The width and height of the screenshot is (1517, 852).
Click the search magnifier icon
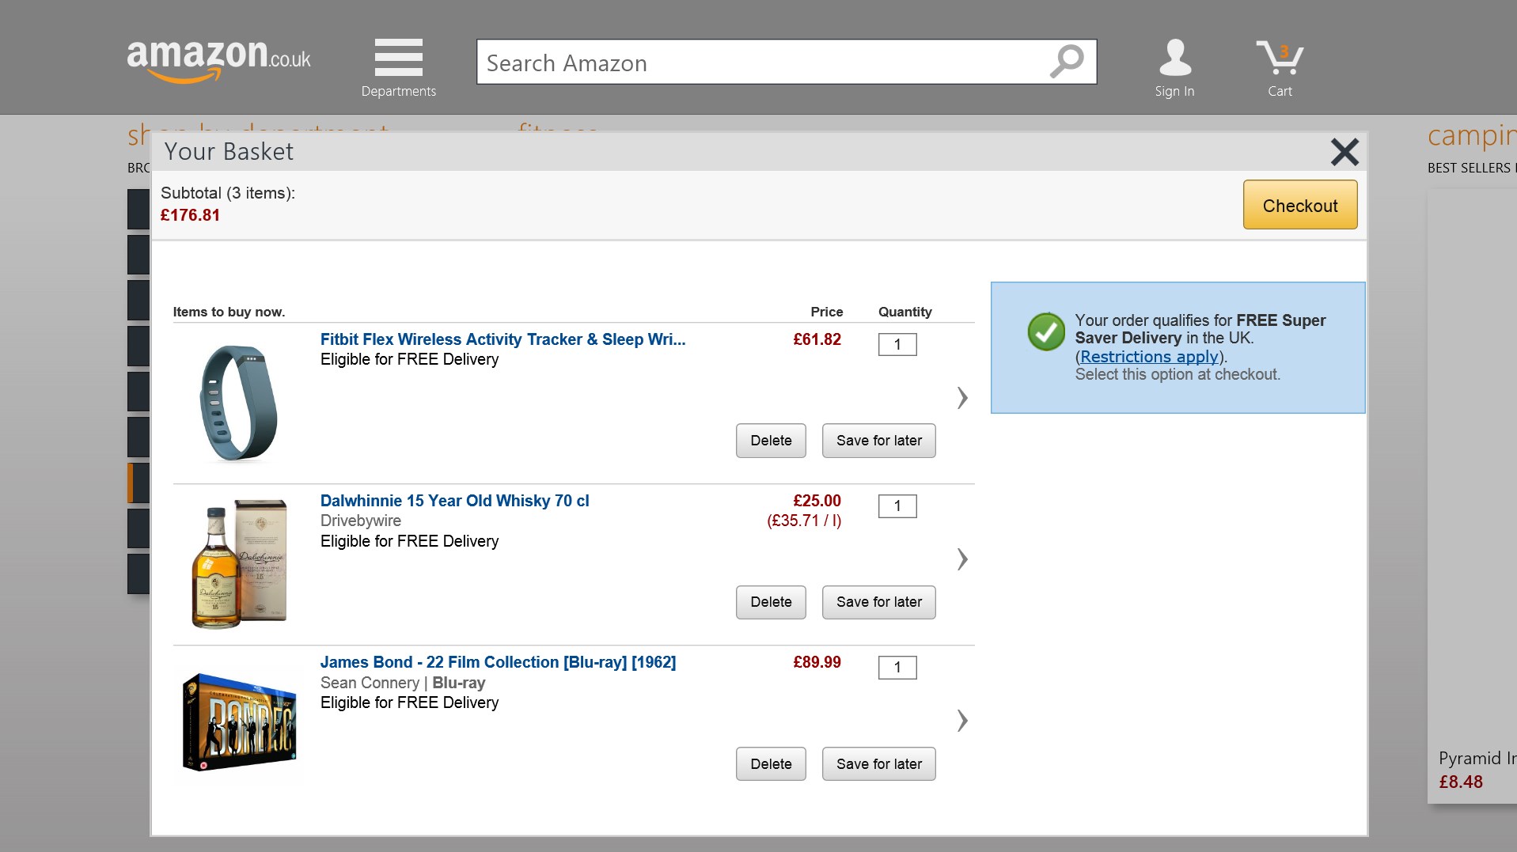point(1065,62)
